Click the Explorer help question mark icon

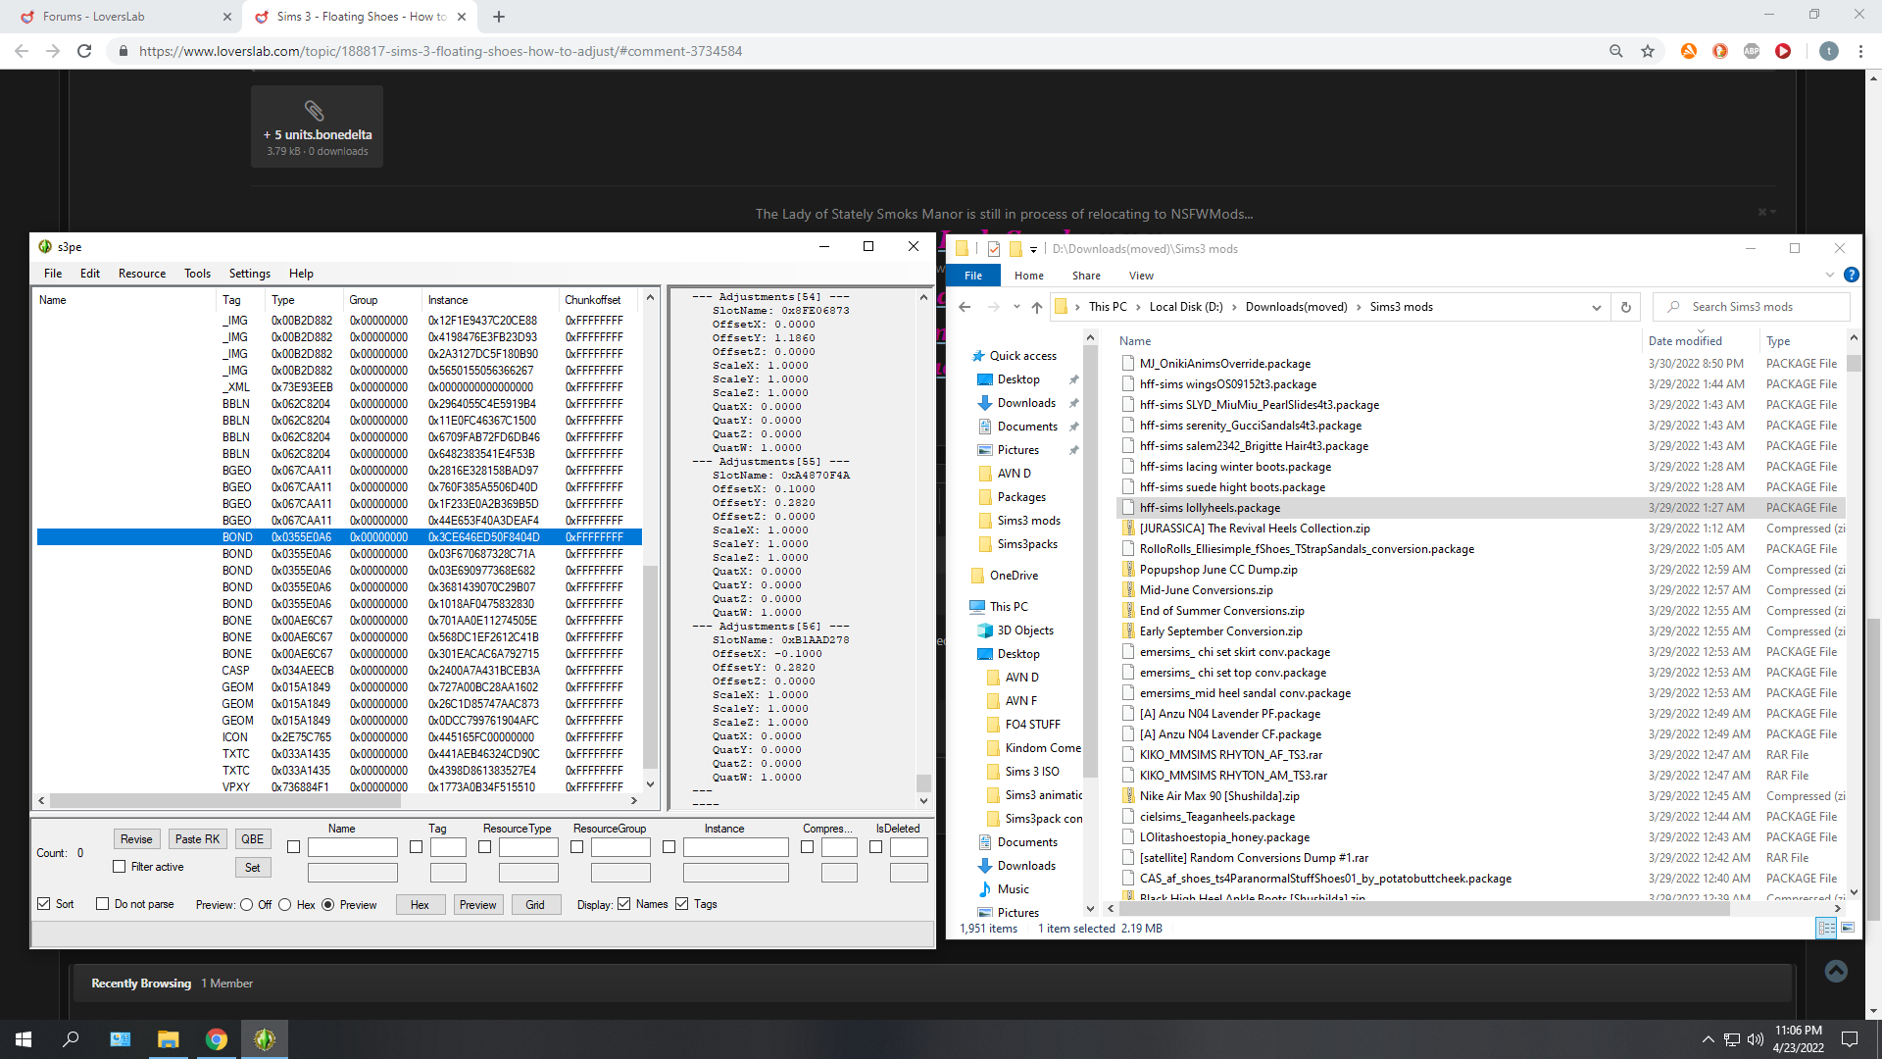[1851, 276]
